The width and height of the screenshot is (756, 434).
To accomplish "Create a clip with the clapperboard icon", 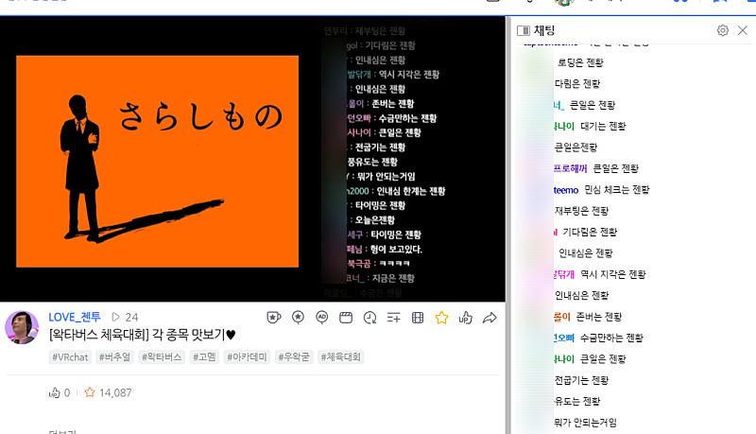I will pyautogui.click(x=346, y=318).
